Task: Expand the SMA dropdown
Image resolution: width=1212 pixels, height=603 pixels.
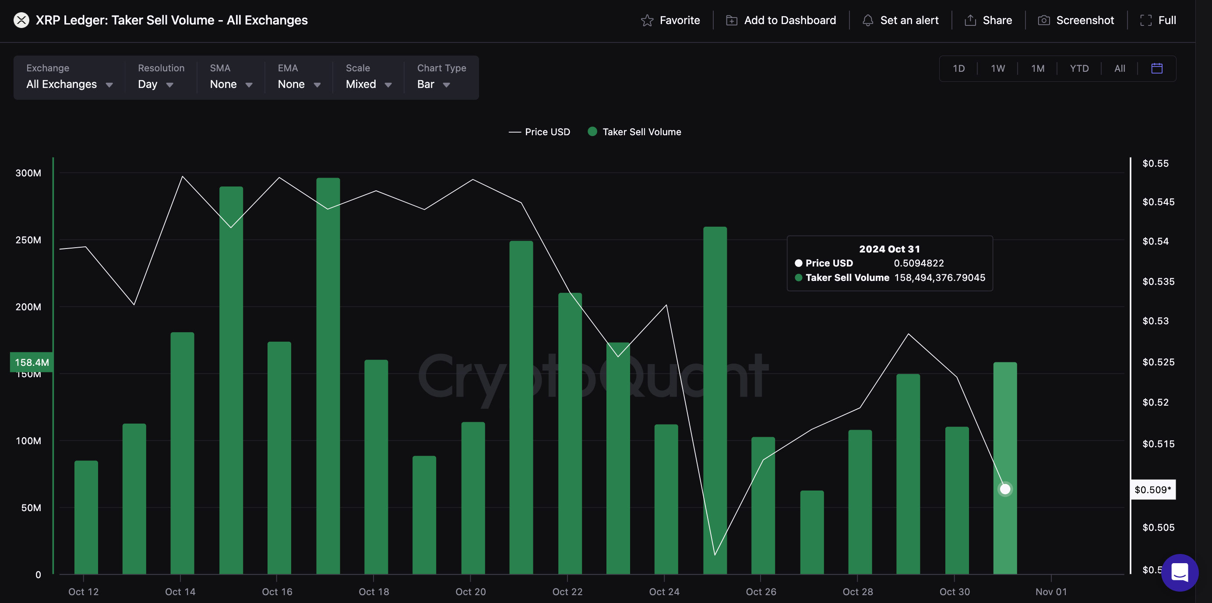Action: (232, 84)
